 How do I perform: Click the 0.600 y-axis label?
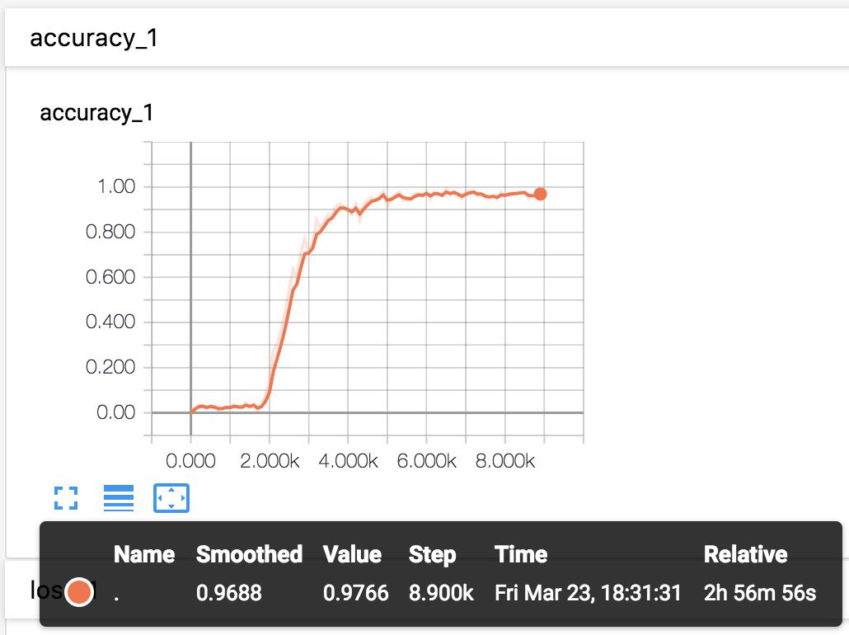coord(110,277)
